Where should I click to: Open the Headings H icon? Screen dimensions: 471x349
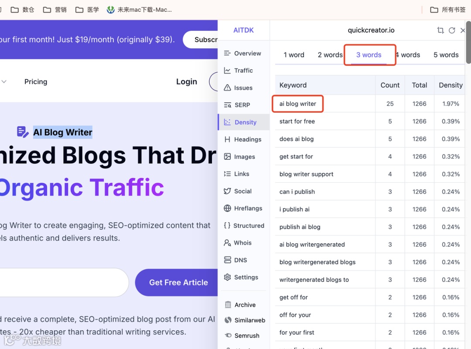(227, 139)
